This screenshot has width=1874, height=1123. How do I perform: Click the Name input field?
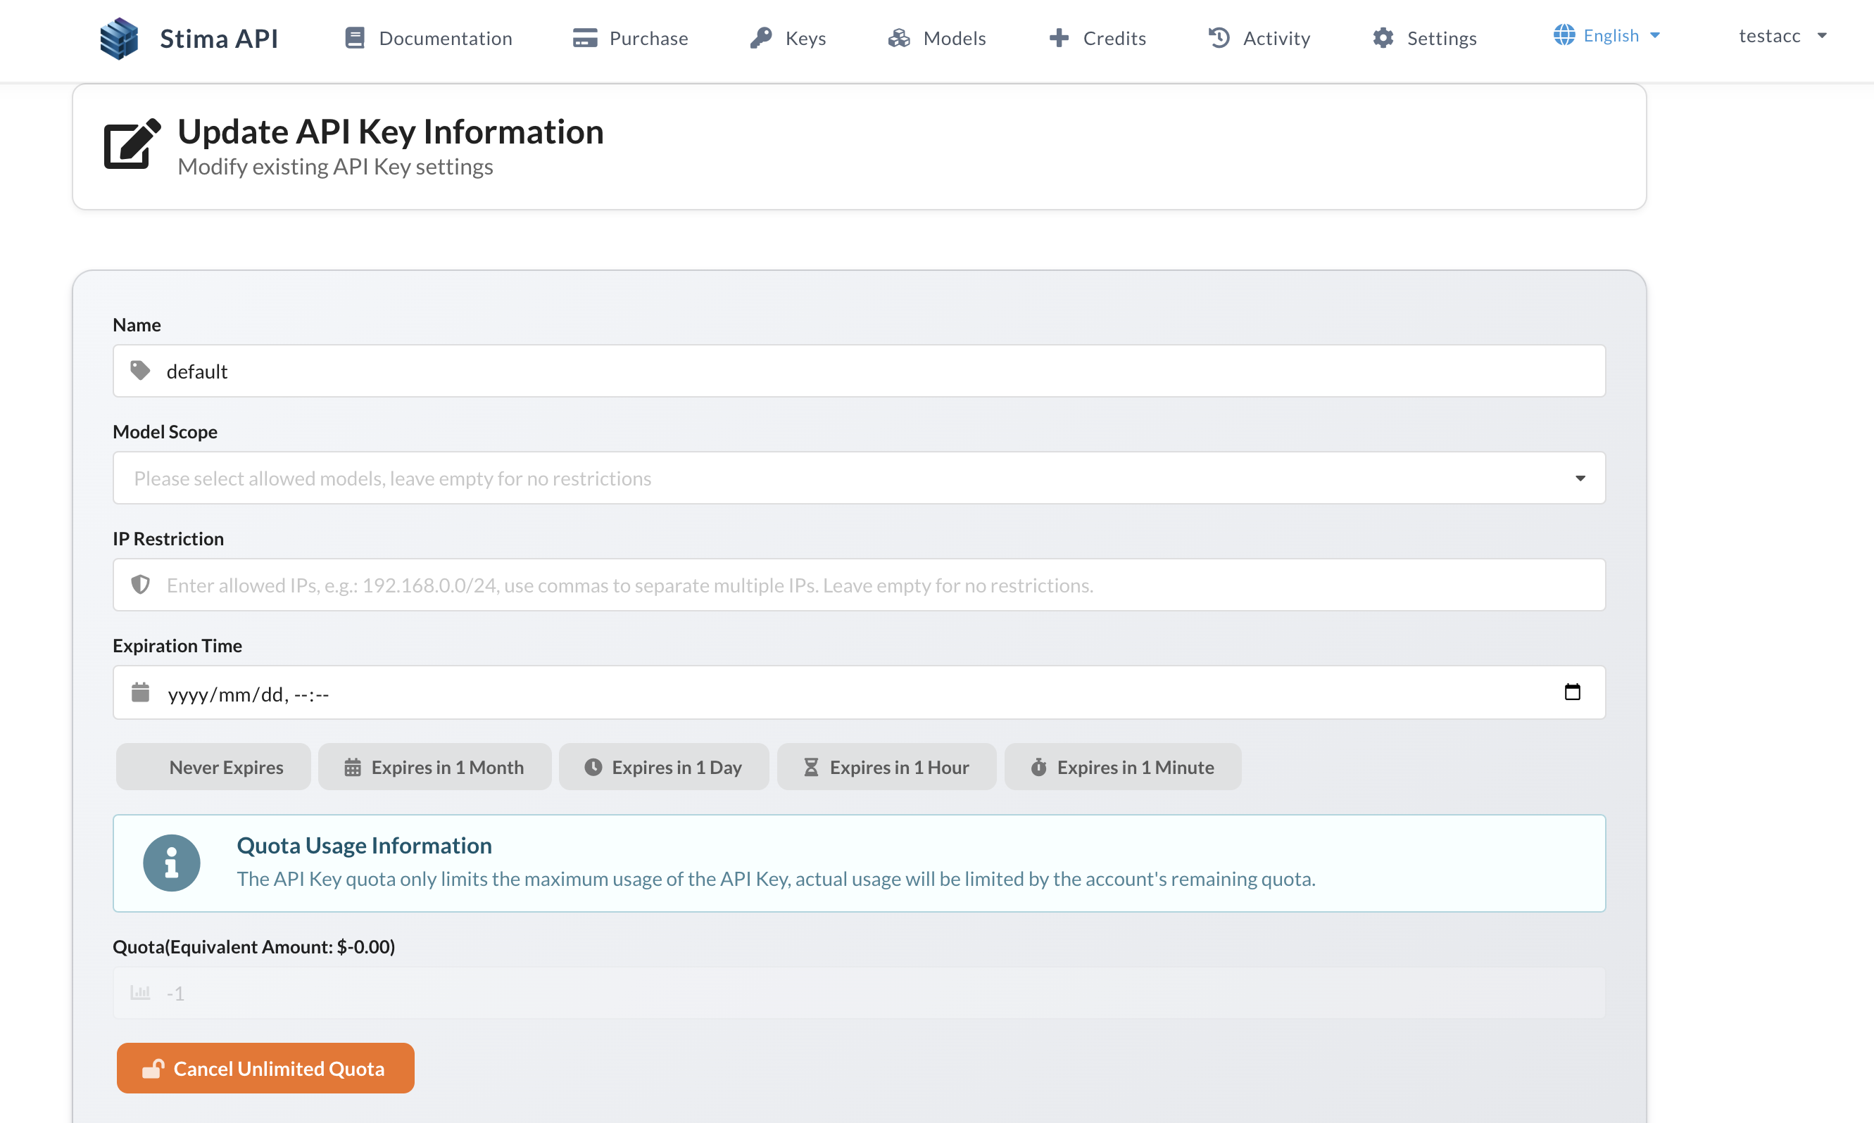point(858,371)
